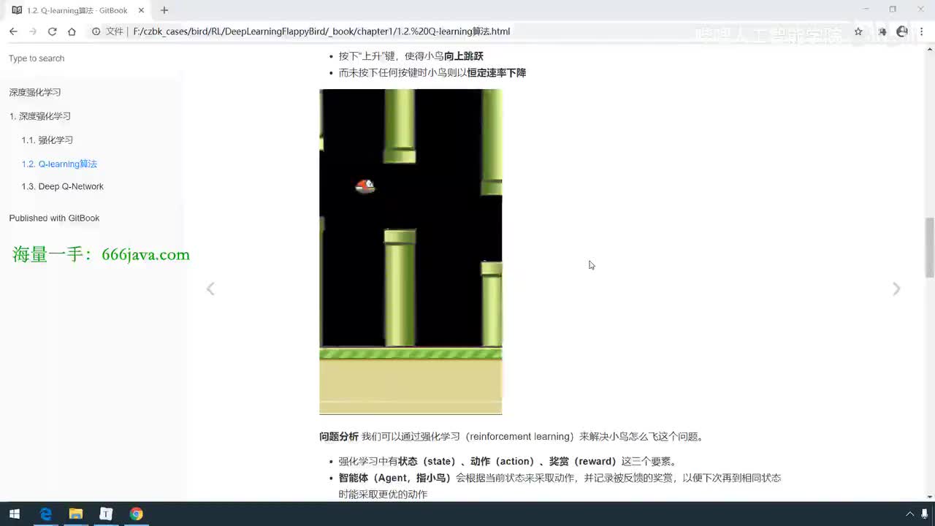Open the Chrome three-dot menu
Image resolution: width=935 pixels, height=526 pixels.
click(923, 31)
